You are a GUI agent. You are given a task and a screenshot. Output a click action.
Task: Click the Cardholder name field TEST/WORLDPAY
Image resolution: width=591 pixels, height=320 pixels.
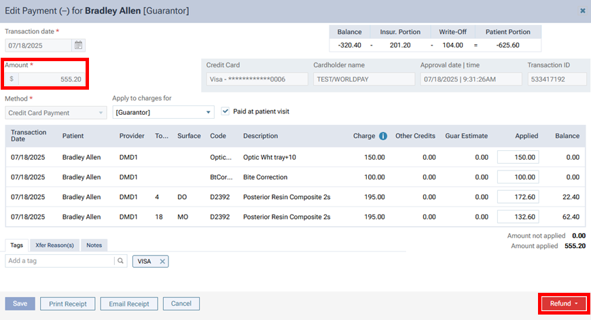click(x=364, y=79)
